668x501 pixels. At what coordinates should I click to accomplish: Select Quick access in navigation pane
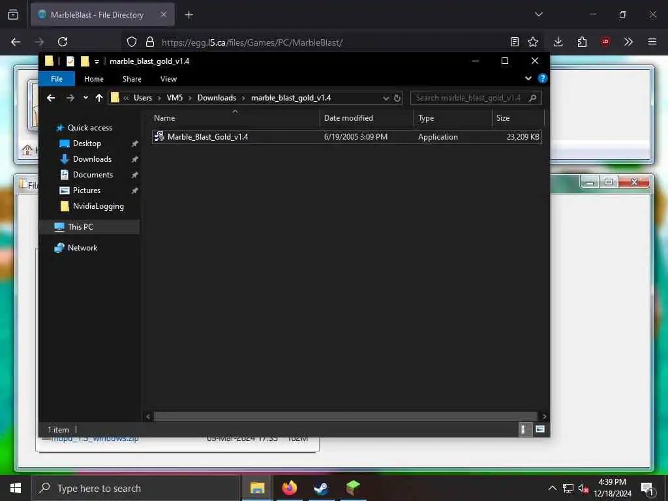click(90, 128)
